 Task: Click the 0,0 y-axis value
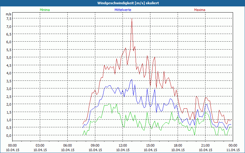9,135
